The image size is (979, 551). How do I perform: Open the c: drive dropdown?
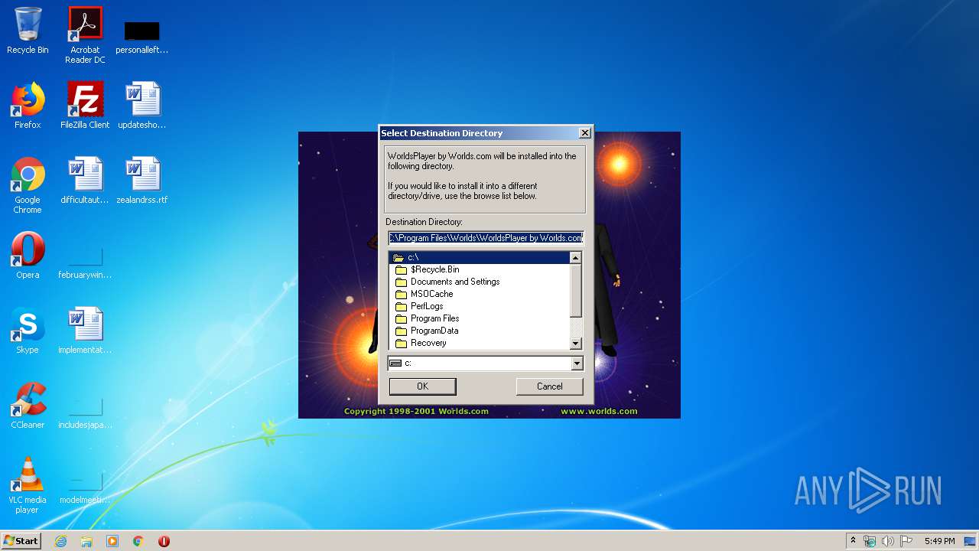(577, 364)
